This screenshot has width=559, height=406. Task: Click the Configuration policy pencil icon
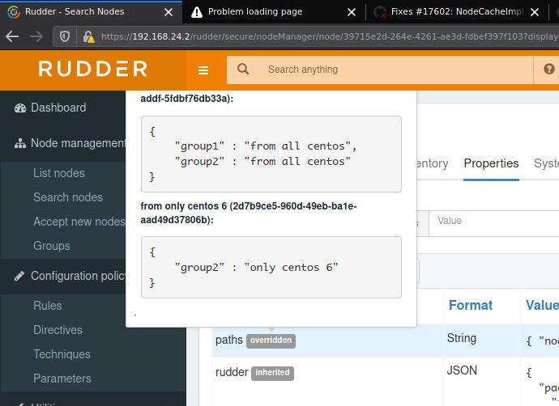[x=19, y=276]
